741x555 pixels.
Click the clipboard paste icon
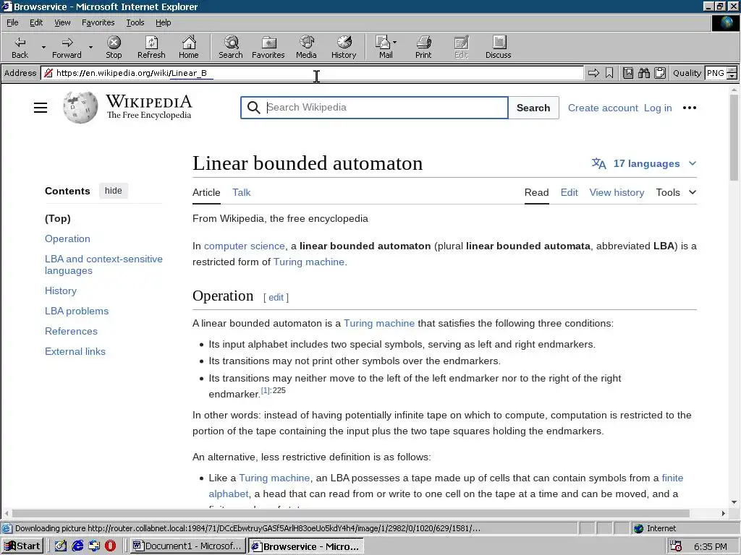[x=660, y=73]
